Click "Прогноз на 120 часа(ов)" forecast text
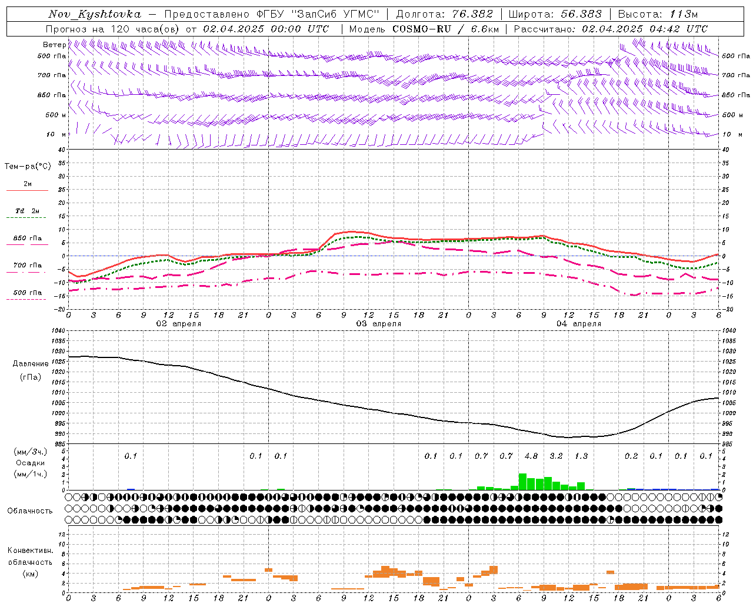The image size is (753, 603). pos(113,29)
